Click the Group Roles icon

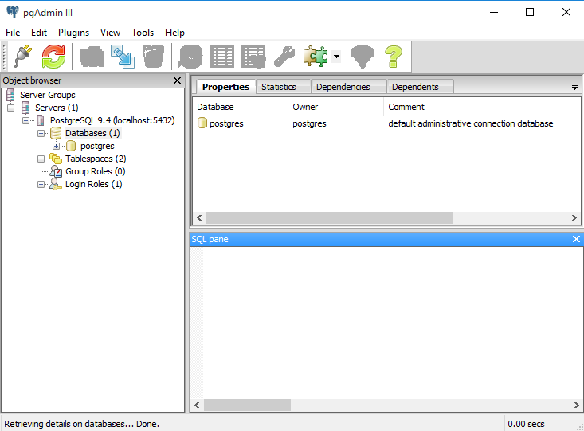[56, 171]
